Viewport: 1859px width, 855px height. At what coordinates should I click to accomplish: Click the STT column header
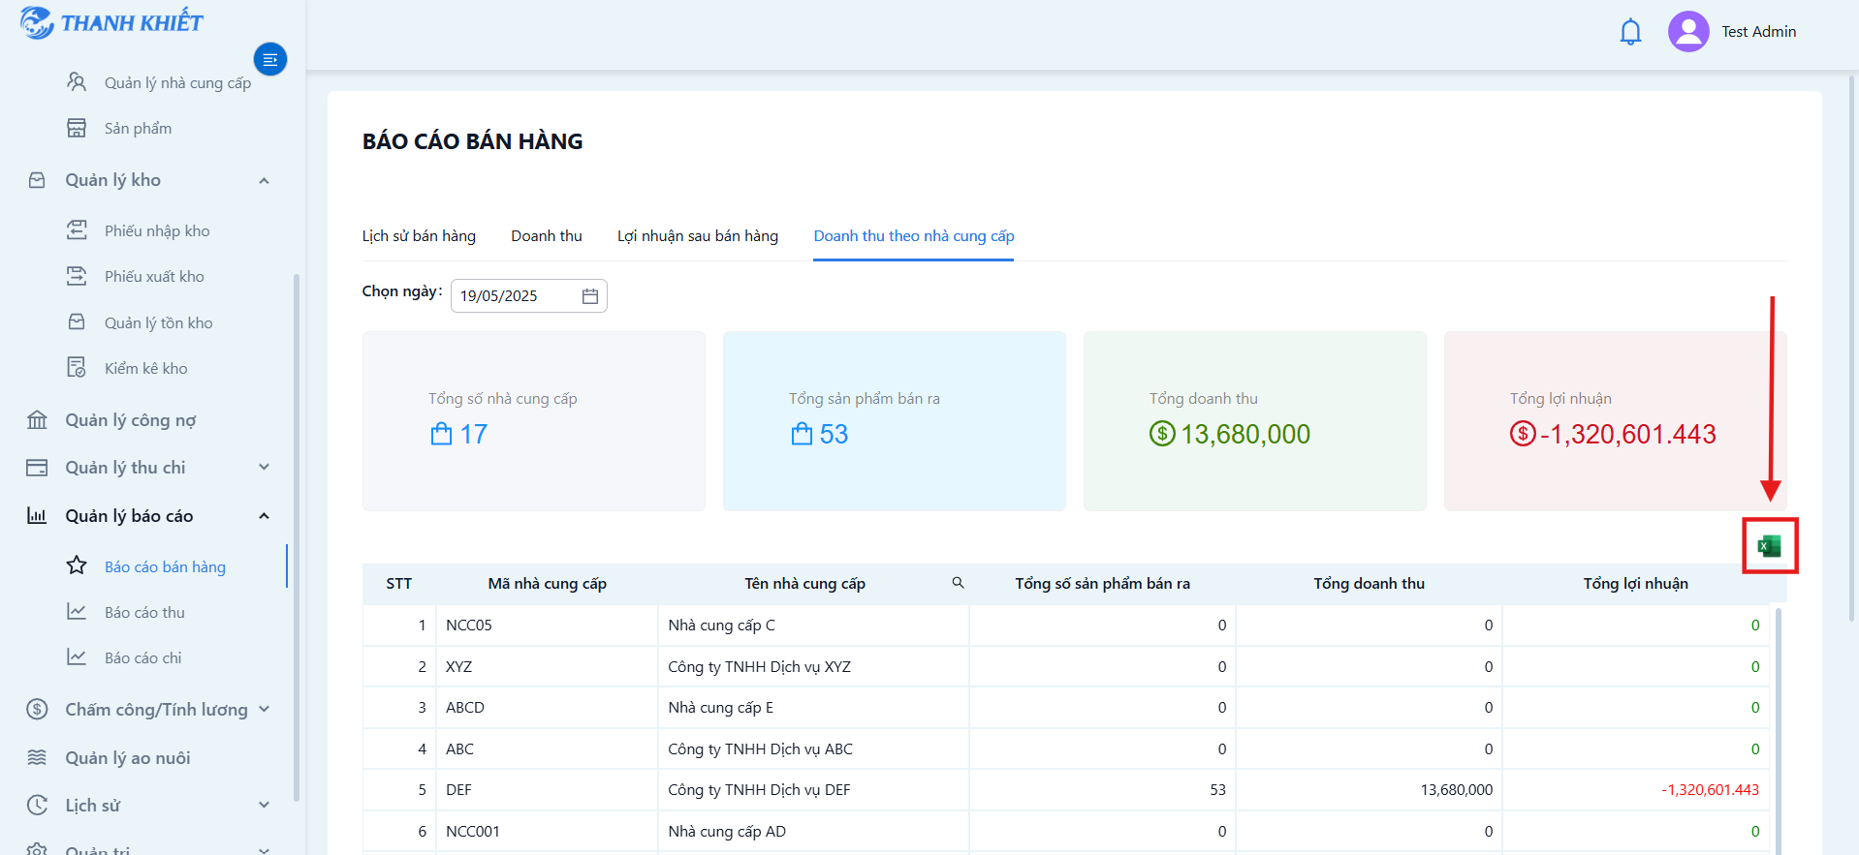coord(398,583)
